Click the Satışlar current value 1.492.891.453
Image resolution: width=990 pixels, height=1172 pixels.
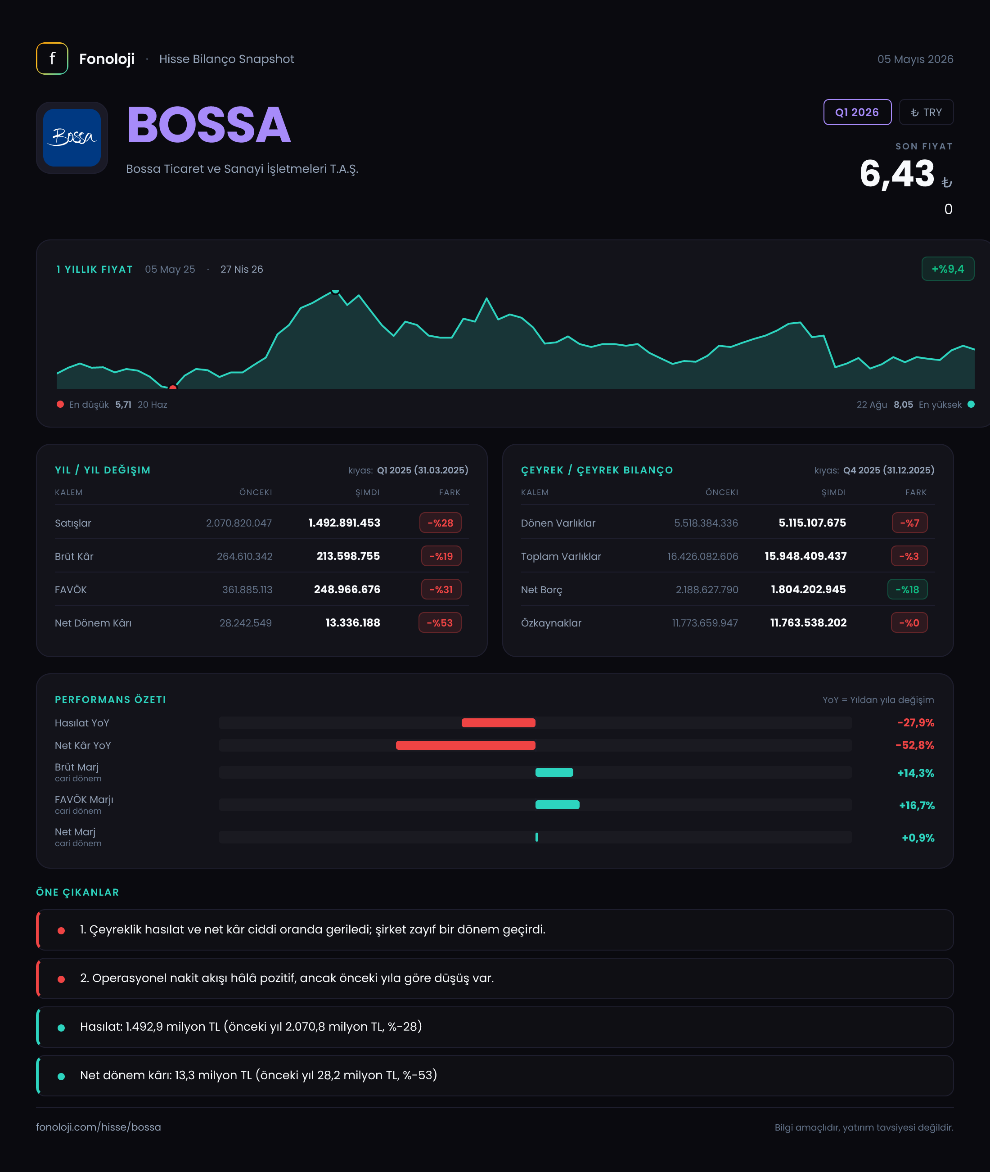(x=344, y=523)
